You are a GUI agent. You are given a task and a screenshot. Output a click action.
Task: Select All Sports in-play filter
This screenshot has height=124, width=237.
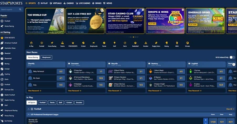point(32,102)
